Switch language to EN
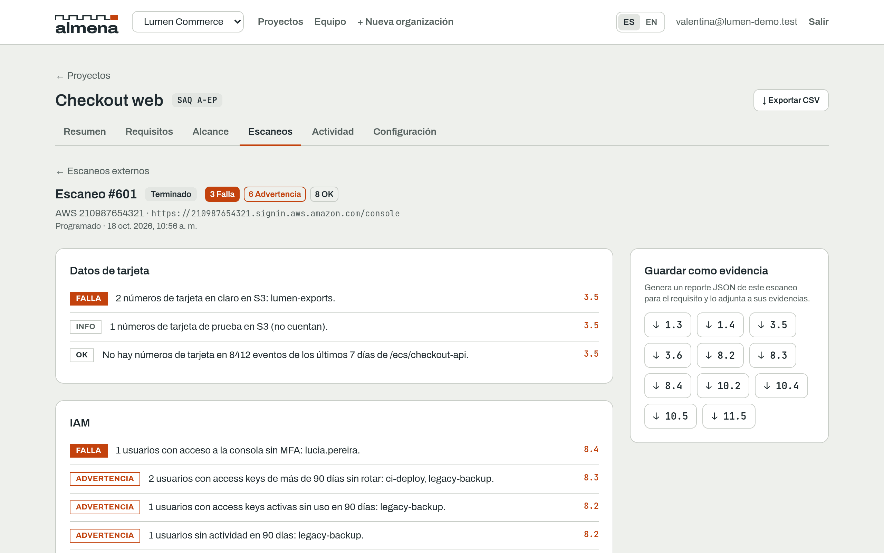This screenshot has width=884, height=553. [651, 22]
